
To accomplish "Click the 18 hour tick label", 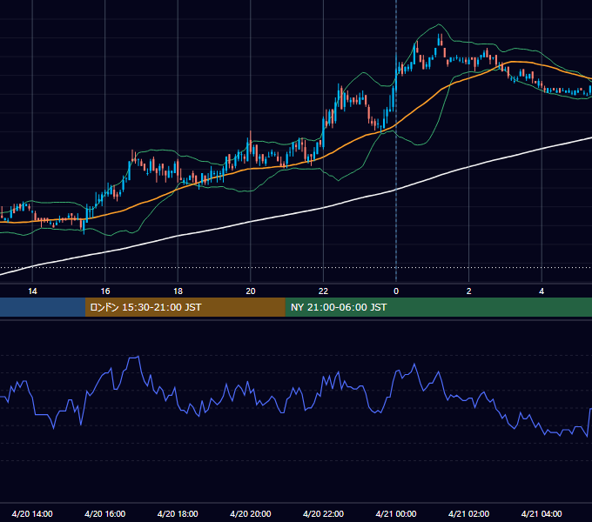I will point(178,291).
